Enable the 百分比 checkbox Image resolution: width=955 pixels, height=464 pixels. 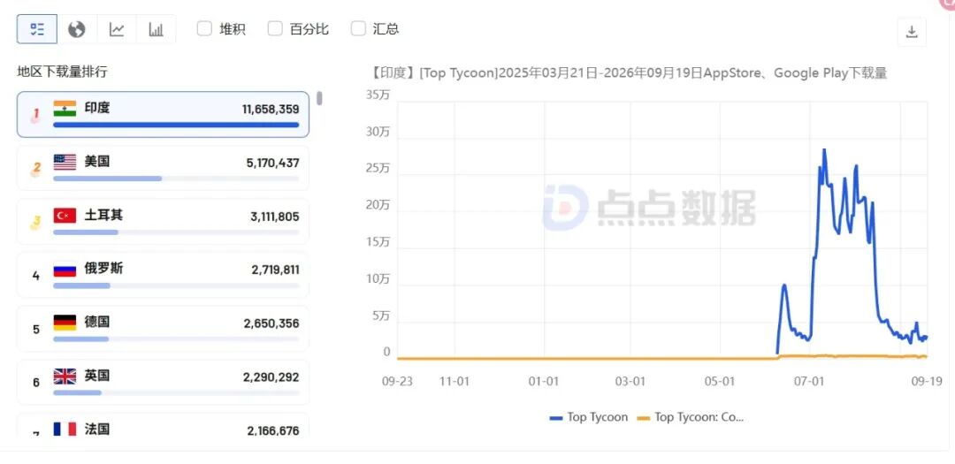[275, 28]
